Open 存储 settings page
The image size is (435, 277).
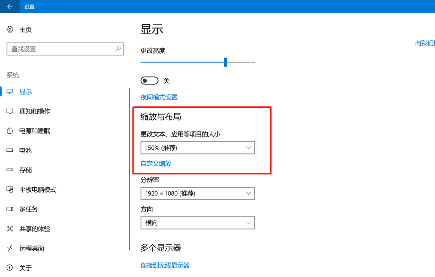click(26, 170)
